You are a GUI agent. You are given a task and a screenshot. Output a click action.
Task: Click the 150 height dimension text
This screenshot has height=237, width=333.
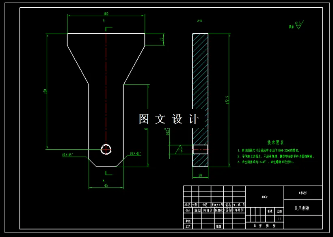pos(45,91)
